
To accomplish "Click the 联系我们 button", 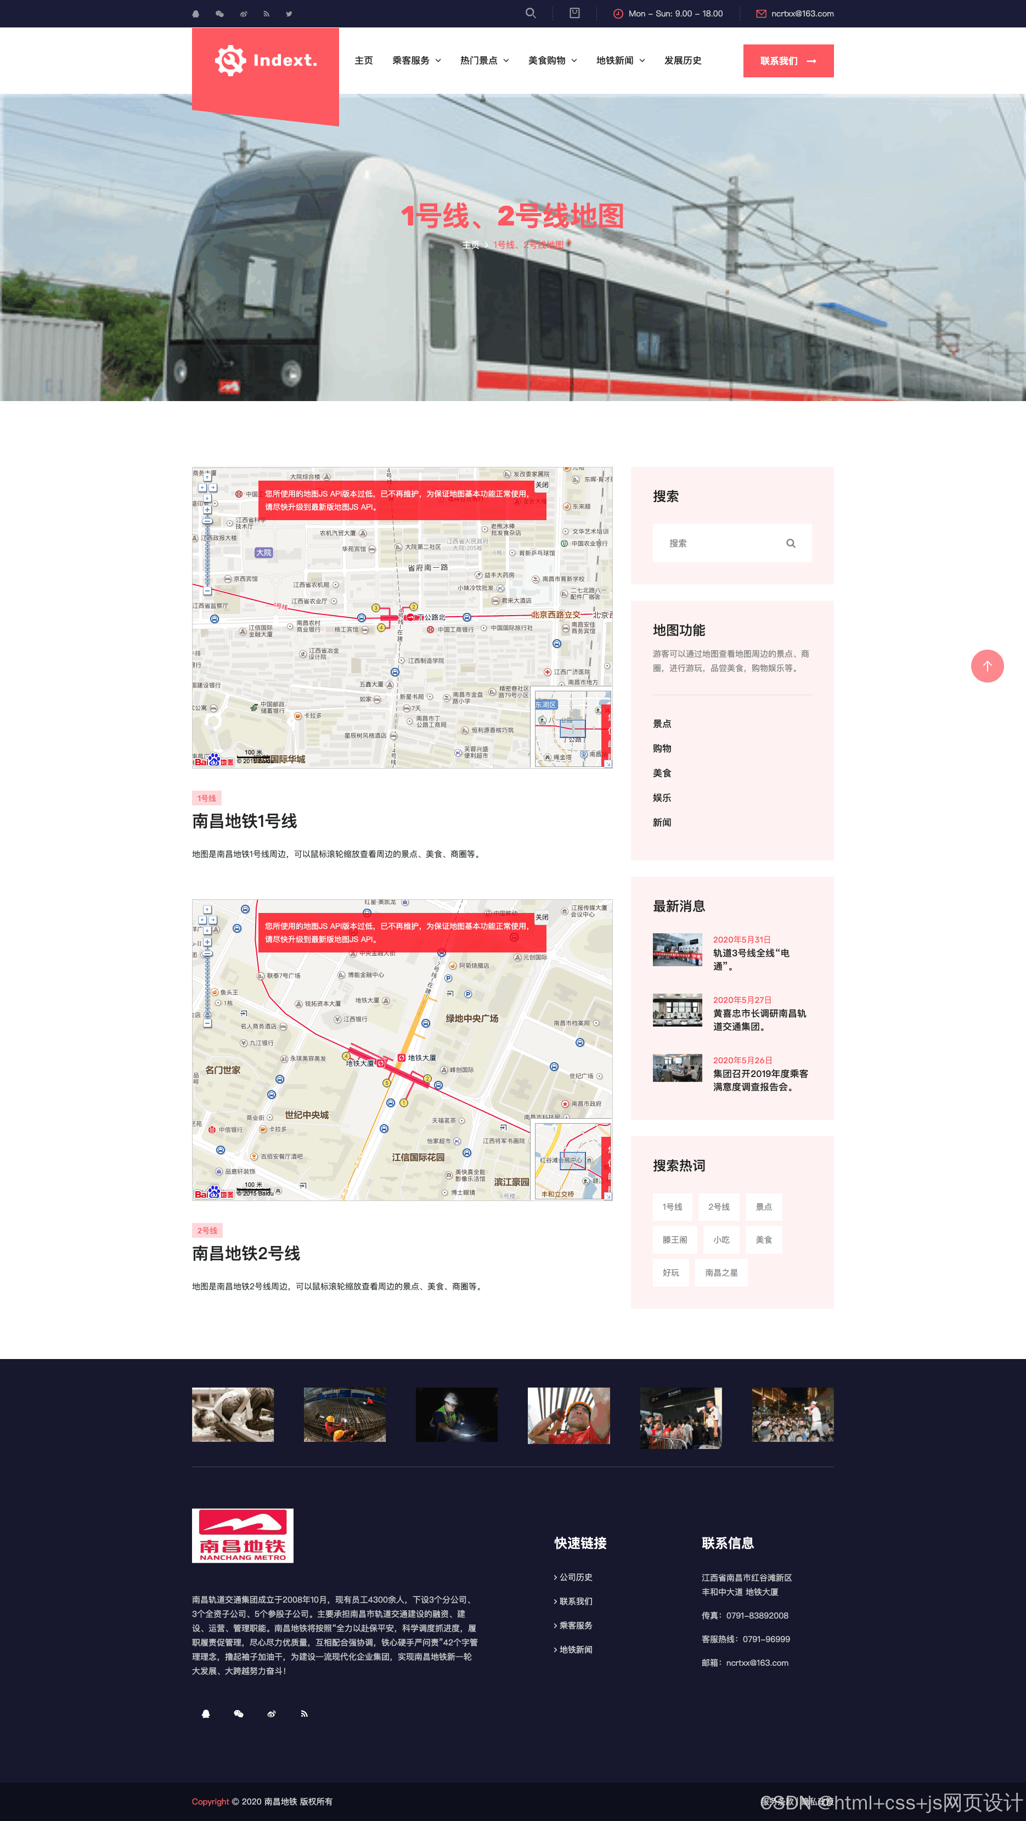I will (x=788, y=61).
